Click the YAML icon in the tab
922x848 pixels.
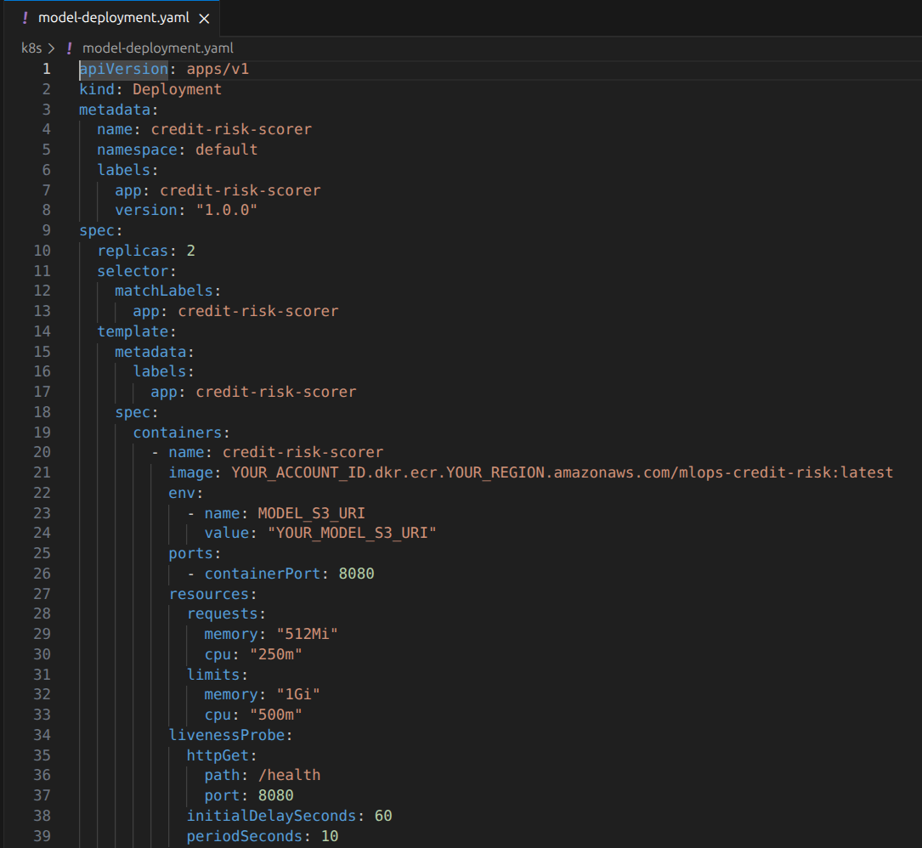pyautogui.click(x=25, y=18)
